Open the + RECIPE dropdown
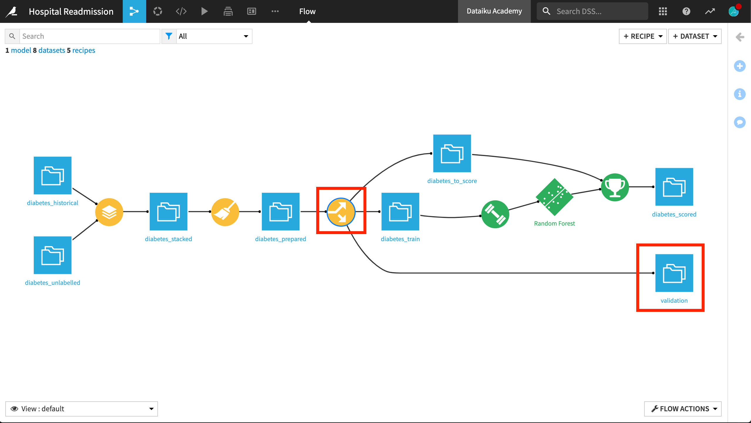Viewport: 751px width, 423px height. pyautogui.click(x=643, y=36)
